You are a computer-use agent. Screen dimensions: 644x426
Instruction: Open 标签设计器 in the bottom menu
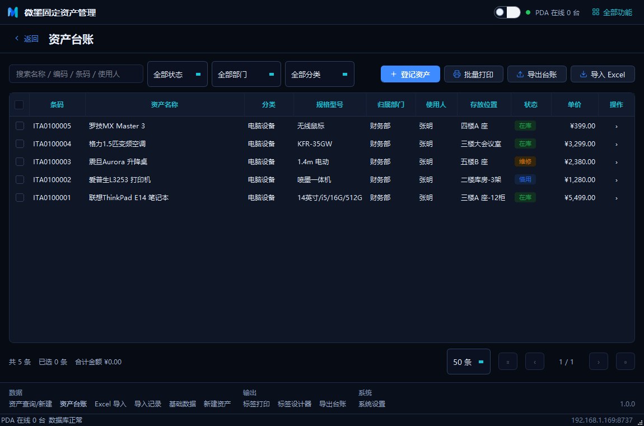coord(295,404)
